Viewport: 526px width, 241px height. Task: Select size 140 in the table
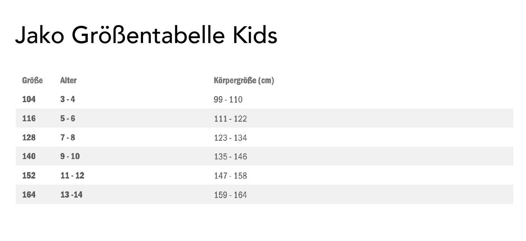(x=29, y=156)
